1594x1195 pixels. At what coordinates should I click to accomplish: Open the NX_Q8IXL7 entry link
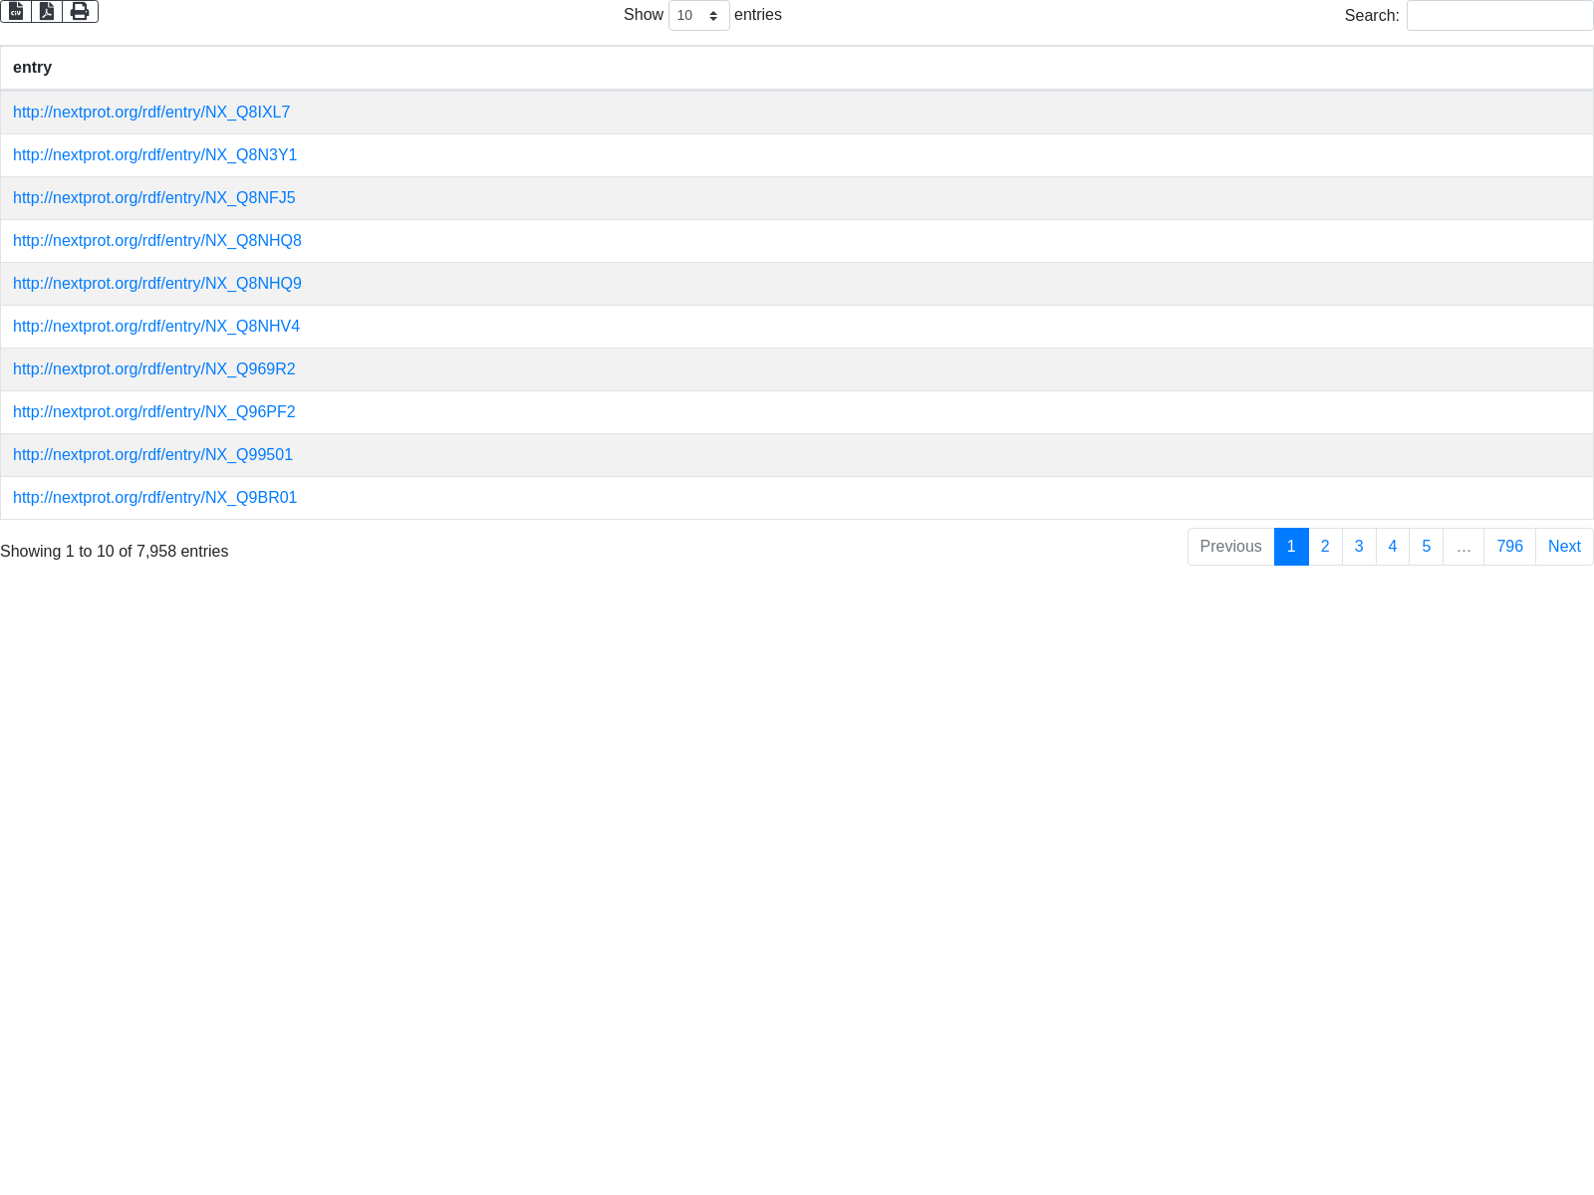[x=151, y=113]
